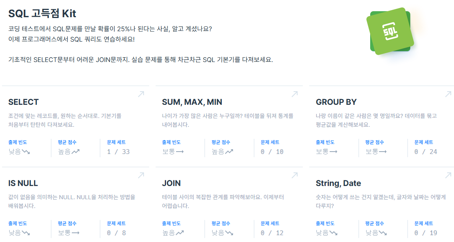454x242 pixels.
Task: Click the SELECT problem count 1 / 33
Action: coord(118,152)
